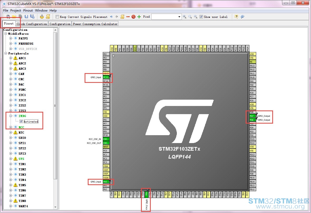Open project using the folder icon
The image size is (311, 213).
[x=14, y=17]
